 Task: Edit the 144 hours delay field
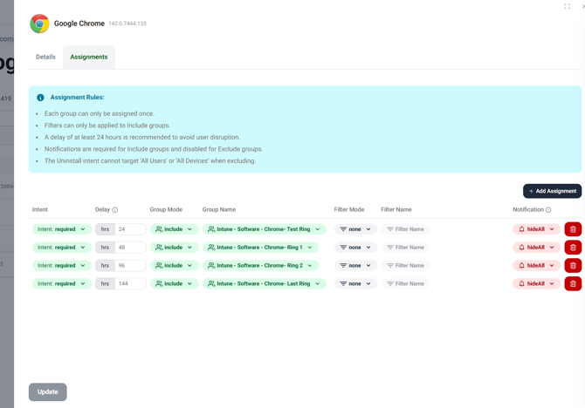point(130,283)
